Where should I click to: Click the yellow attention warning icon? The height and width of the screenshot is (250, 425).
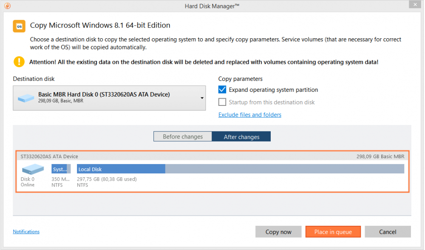click(19, 62)
